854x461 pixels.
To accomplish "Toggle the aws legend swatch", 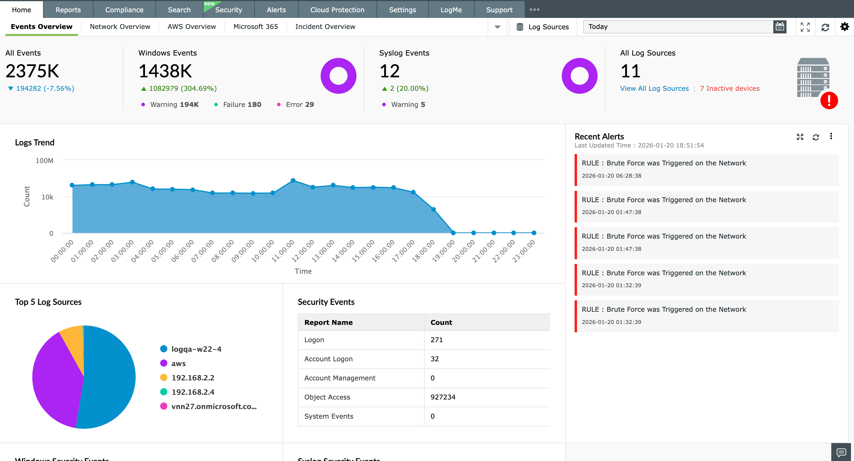I will click(164, 363).
